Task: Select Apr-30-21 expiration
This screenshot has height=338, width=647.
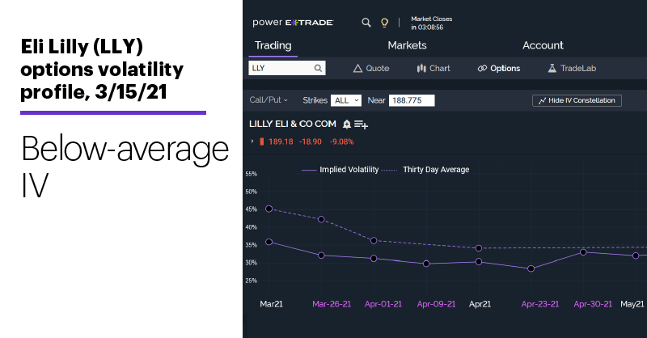Action: [593, 304]
